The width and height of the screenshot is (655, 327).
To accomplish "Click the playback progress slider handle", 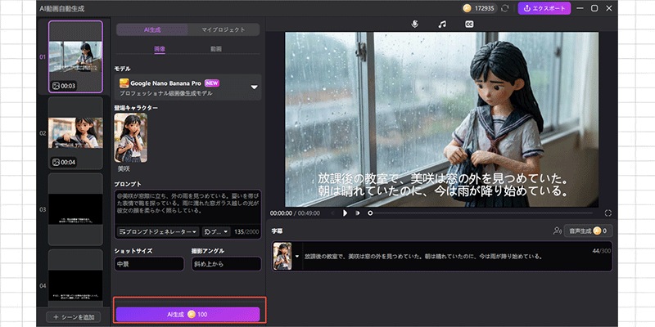I will [x=370, y=213].
